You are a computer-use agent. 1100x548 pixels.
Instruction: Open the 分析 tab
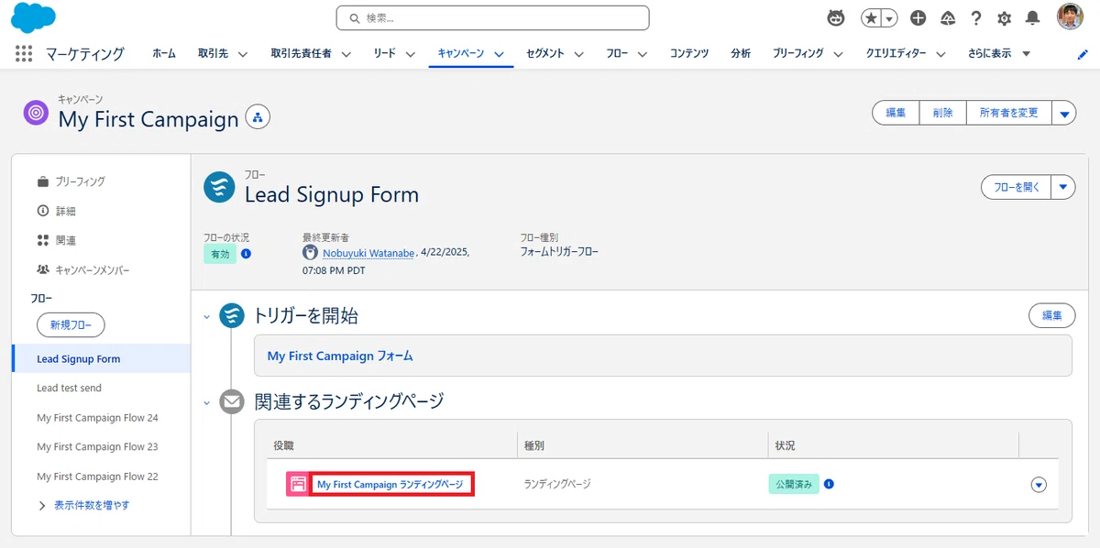point(741,54)
